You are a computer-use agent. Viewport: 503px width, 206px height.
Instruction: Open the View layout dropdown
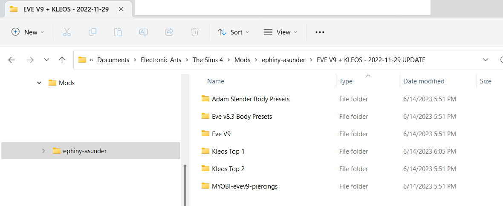click(280, 32)
